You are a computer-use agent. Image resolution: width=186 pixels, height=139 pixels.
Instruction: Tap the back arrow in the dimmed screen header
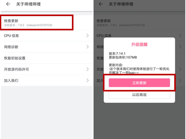[100, 4]
